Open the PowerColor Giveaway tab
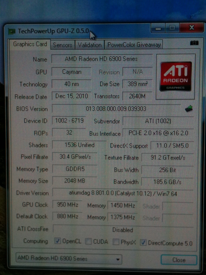206x275 pixels. click(134, 45)
